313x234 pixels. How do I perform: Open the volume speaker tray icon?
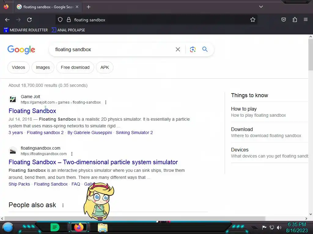click(x=279, y=227)
